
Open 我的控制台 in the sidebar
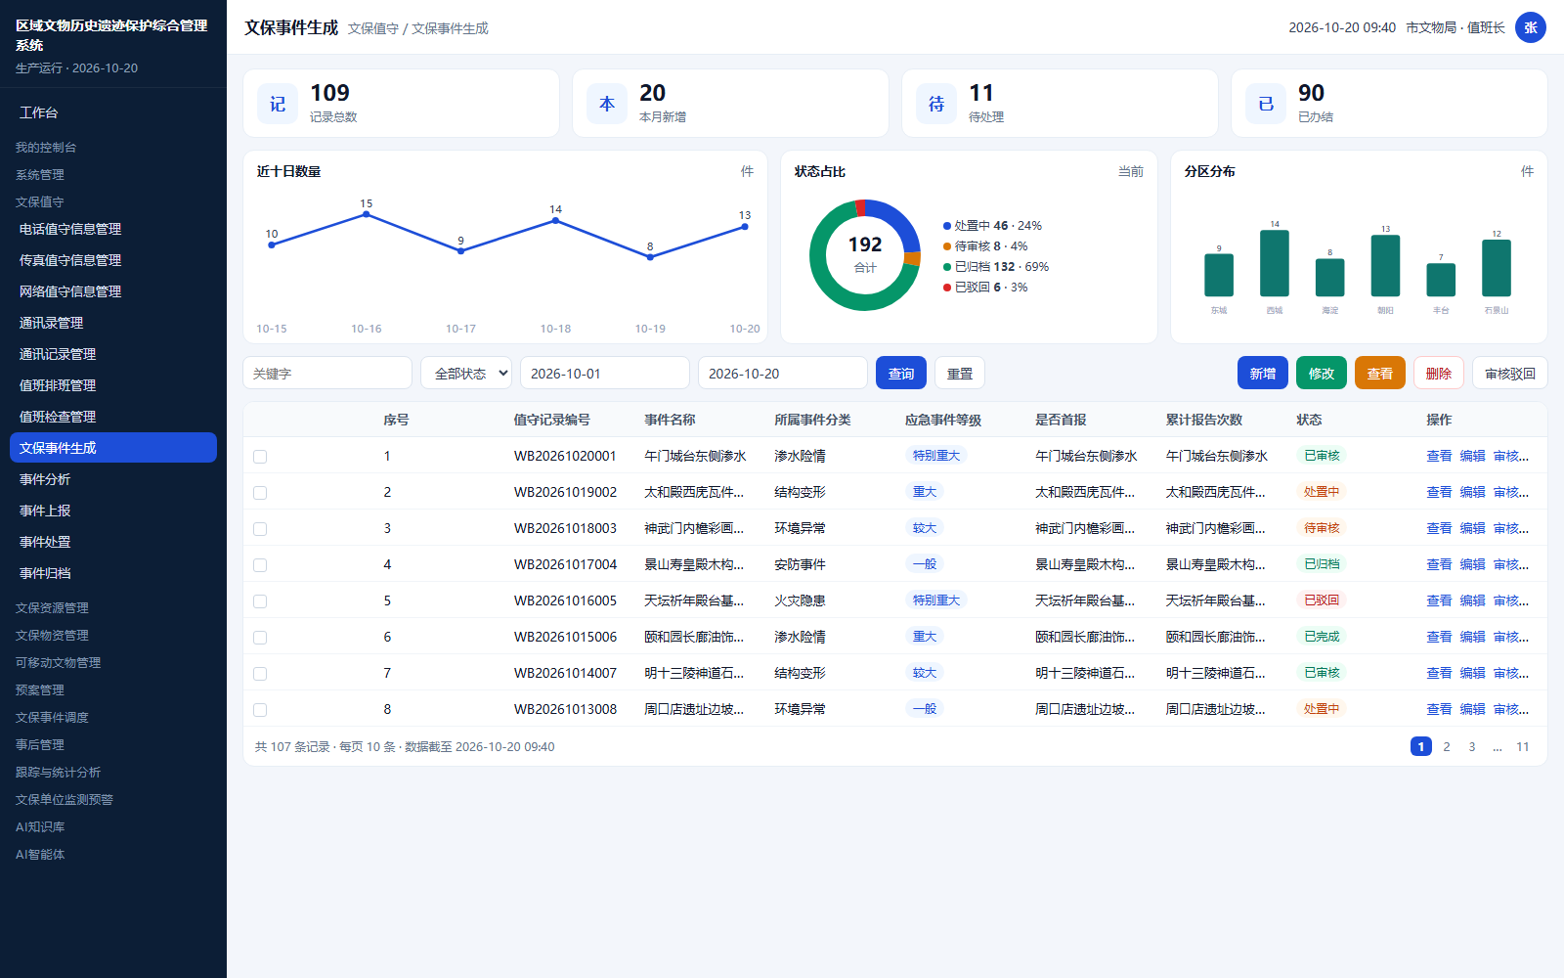pyautogui.click(x=46, y=147)
